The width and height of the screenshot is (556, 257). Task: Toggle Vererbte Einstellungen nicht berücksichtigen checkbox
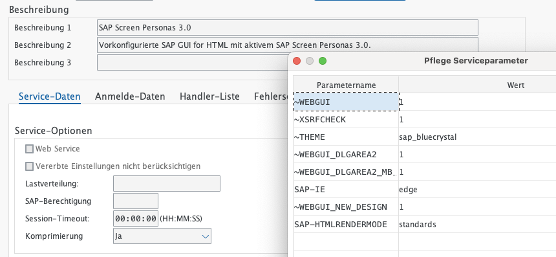30,166
